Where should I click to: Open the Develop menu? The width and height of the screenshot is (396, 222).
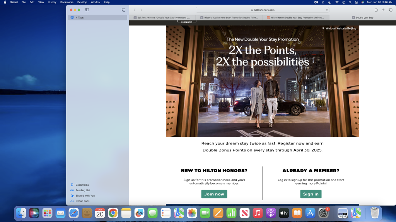(82, 2)
